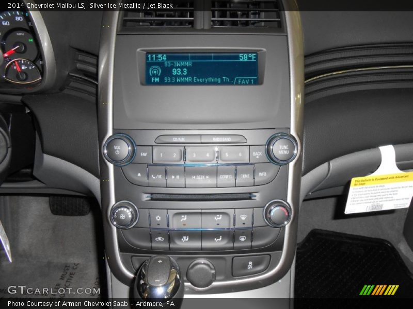Open the 12V power outlet cover

(x=201, y=273)
